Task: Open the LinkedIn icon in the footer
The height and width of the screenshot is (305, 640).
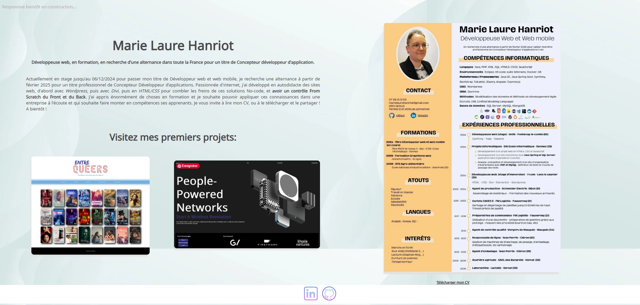Action: pos(311,294)
